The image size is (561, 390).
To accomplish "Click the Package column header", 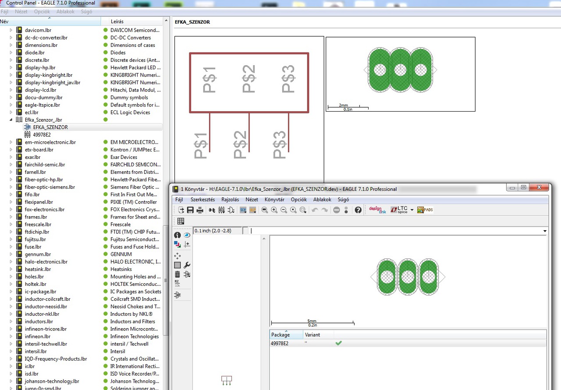I will 286,335.
